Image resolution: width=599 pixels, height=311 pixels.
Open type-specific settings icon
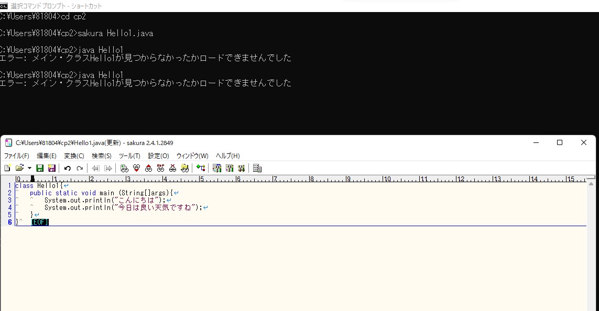click(x=229, y=168)
